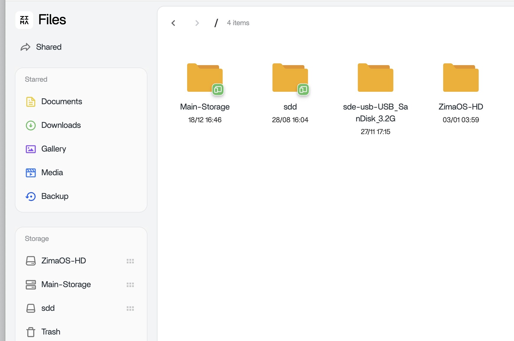This screenshot has height=341, width=514.
Task: Click the sdd drive icon in sidebar
Action: pos(31,308)
